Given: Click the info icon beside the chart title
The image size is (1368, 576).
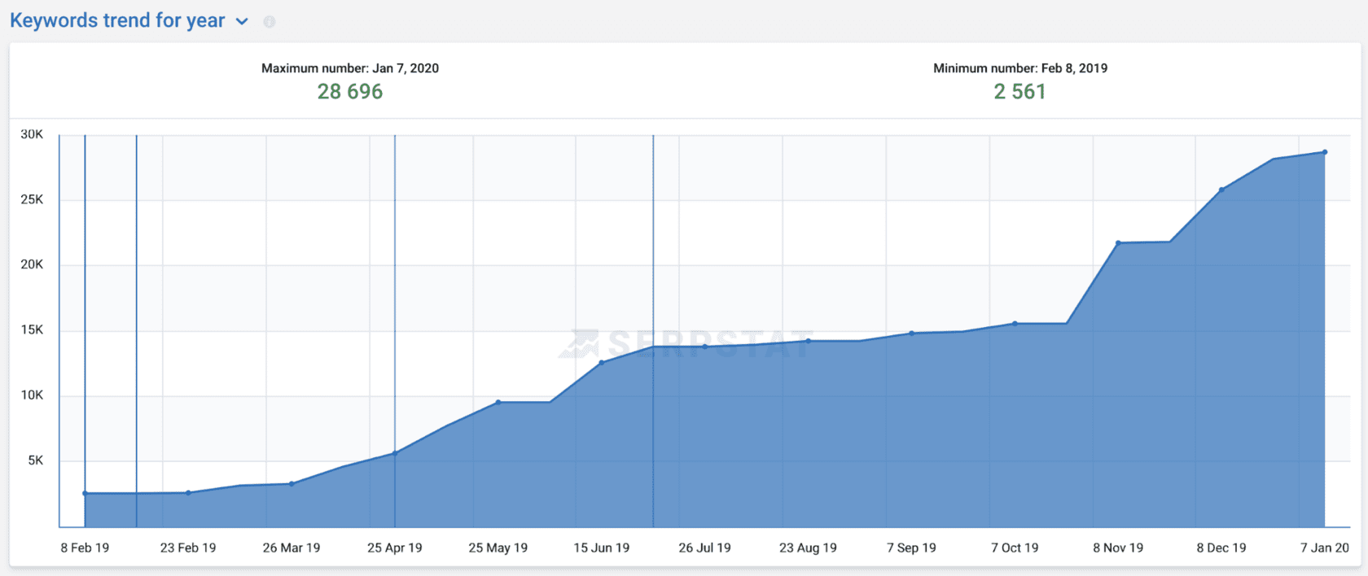Looking at the screenshot, I should (270, 22).
